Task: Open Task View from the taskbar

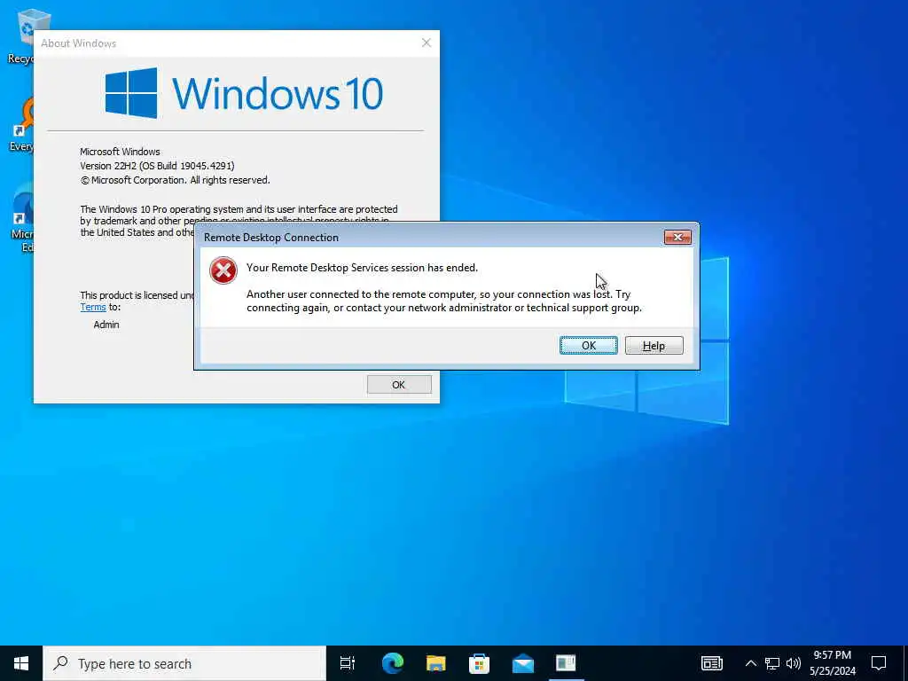Action: tap(348, 663)
